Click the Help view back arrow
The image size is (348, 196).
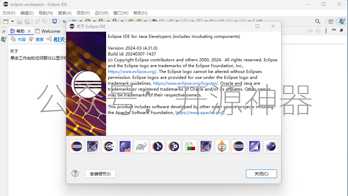[310, 31]
